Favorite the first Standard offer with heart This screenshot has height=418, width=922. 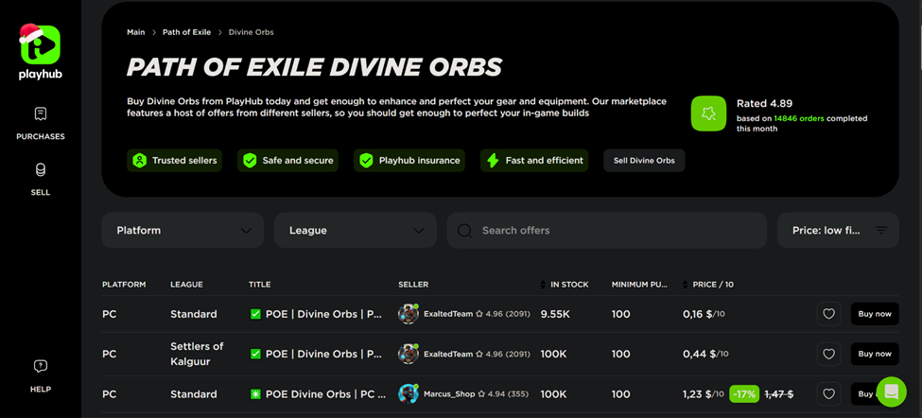pyautogui.click(x=828, y=314)
